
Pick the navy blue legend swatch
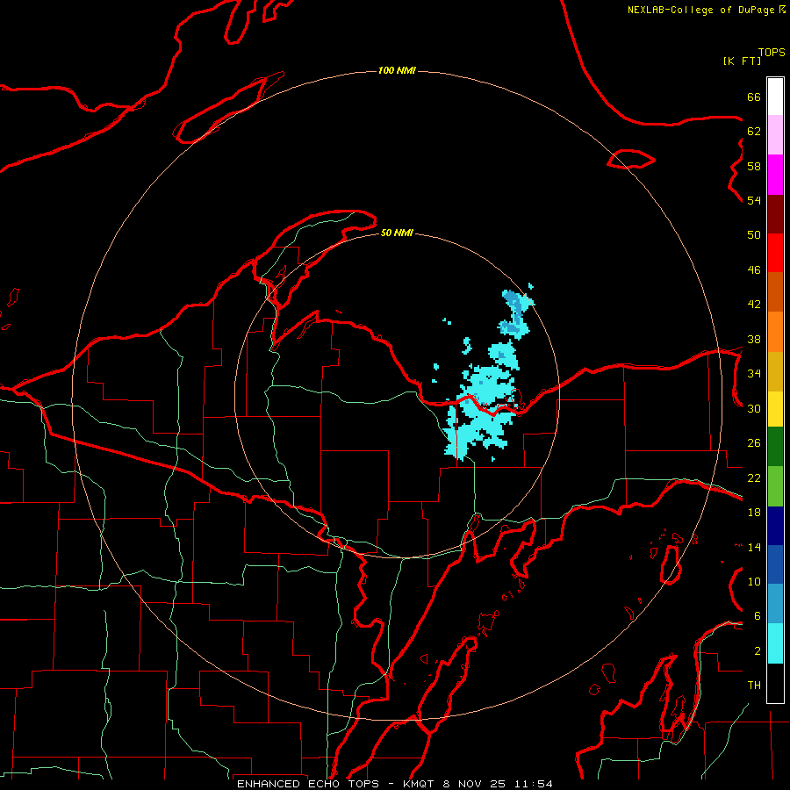tap(775, 526)
